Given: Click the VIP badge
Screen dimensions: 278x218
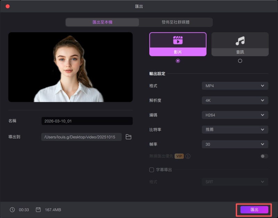Looking at the screenshot, I should click(x=179, y=156).
